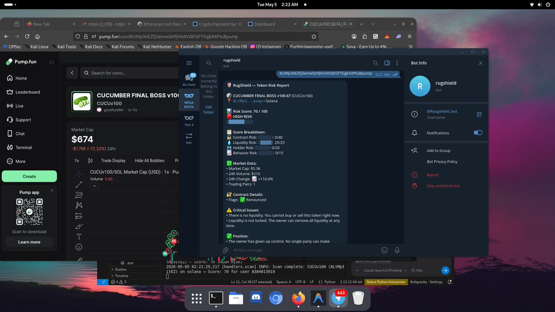Open the rugshield chat three-dot menu
This screenshot has height=312, width=555.
pos(398,63)
